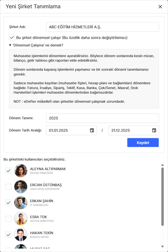Deselect user Erkan Şahin
Screen dimensions: 168x252
[x=8, y=203]
